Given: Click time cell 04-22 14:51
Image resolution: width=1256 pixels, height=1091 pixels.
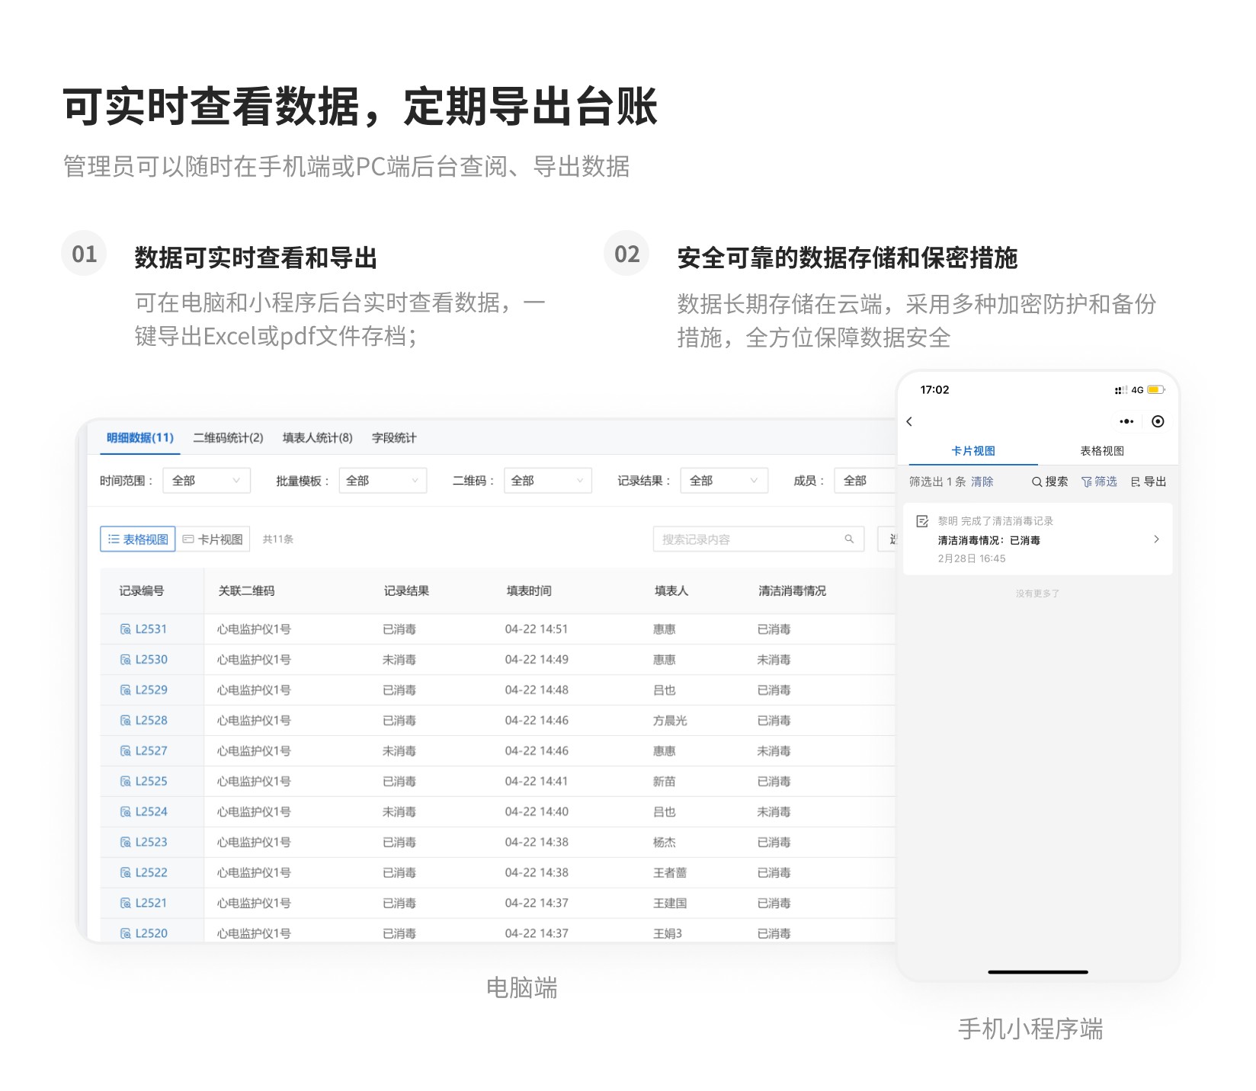Looking at the screenshot, I should click(x=537, y=629).
